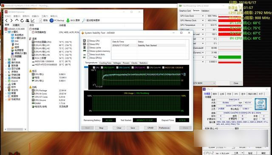Click the Intel Core i5 logo in CPU-Z
The image size is (272, 155).
pyautogui.click(x=261, y=104)
